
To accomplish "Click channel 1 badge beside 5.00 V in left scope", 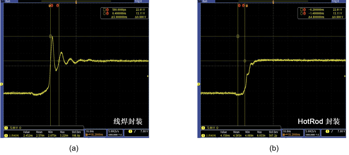I will [6, 128].
